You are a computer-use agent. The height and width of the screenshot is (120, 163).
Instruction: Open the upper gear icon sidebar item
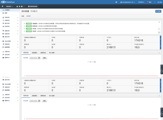pyautogui.click(x=7, y=41)
